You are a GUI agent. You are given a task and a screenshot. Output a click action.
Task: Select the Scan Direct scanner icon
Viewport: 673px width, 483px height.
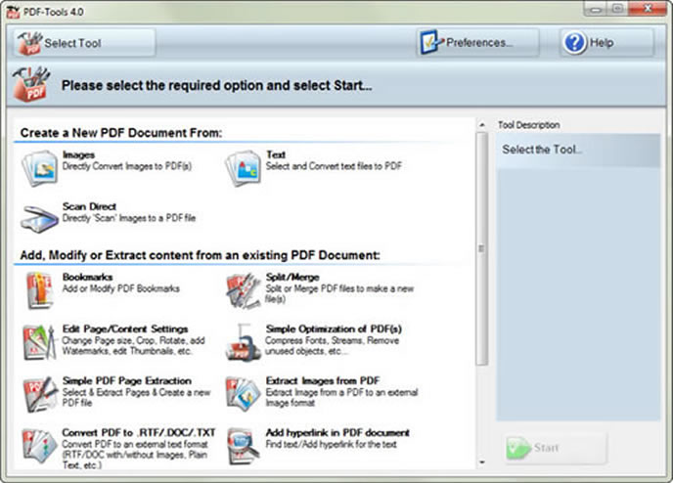click(39, 219)
